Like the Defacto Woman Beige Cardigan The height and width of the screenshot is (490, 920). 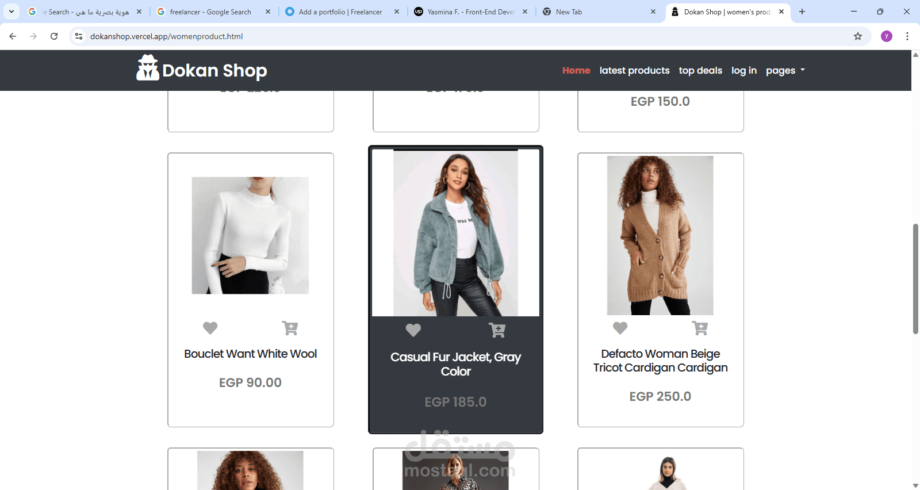620,328
